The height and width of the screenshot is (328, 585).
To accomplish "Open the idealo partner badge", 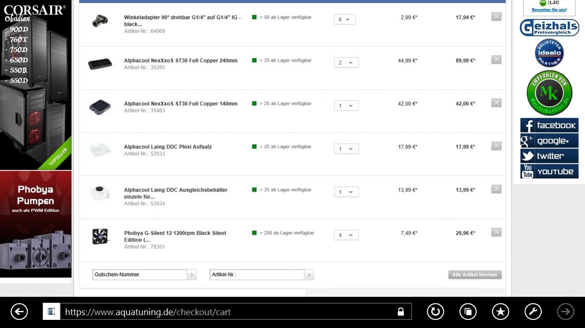I will pyautogui.click(x=549, y=53).
